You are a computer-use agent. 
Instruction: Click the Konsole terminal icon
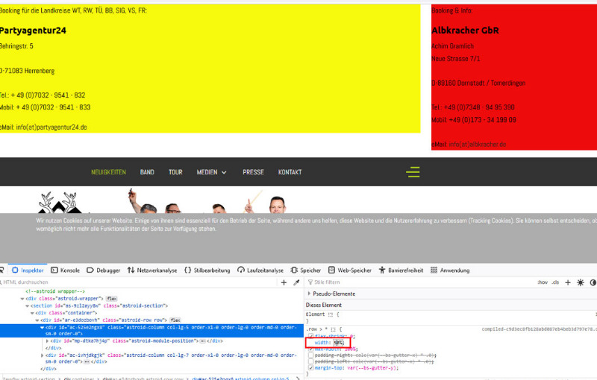click(54, 270)
